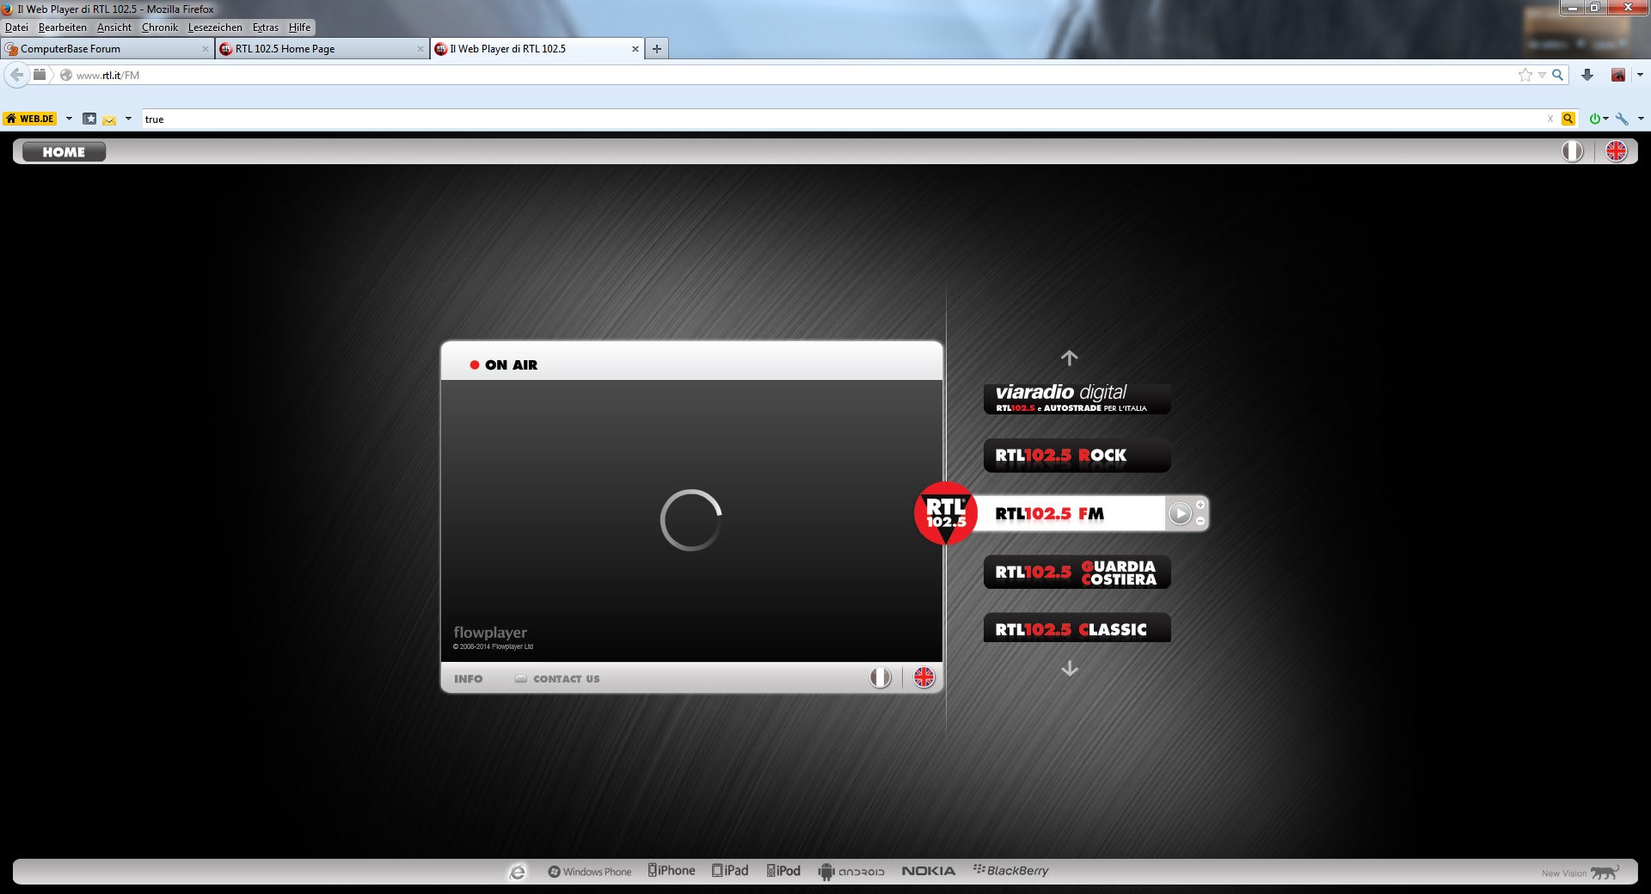This screenshot has width=1651, height=894.
Task: Click the Internet Explorer icon in footer
Action: click(x=518, y=872)
